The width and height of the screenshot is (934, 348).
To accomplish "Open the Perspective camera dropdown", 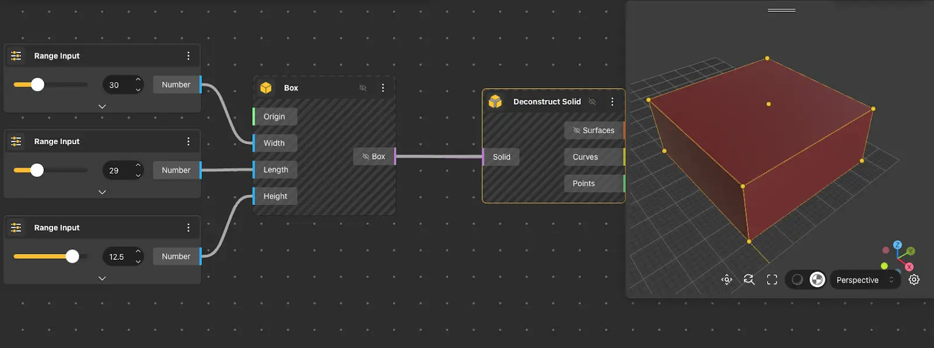I will 864,280.
